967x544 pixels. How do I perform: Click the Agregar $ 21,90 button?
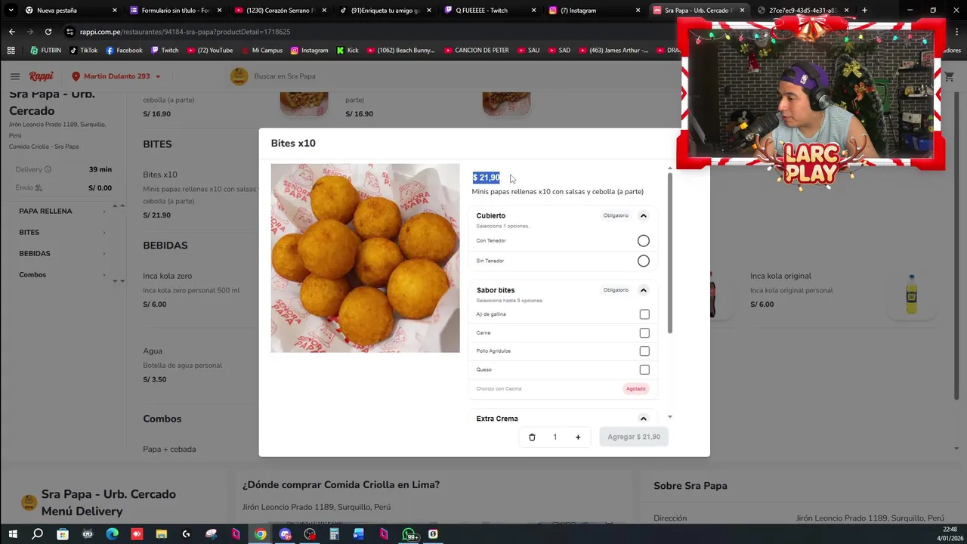pyautogui.click(x=634, y=437)
